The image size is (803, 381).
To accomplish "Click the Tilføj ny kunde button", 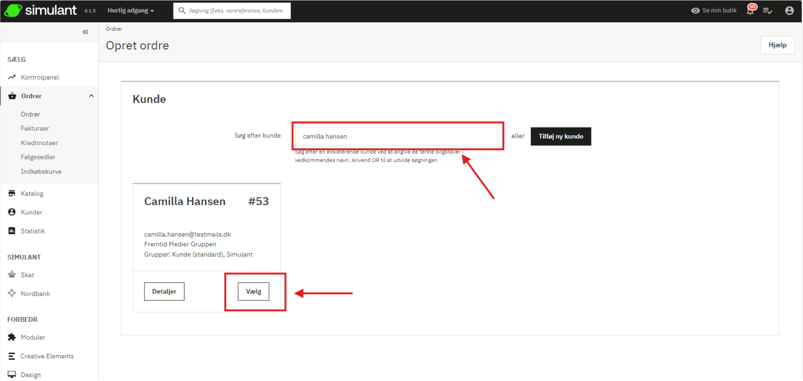I will 561,136.
